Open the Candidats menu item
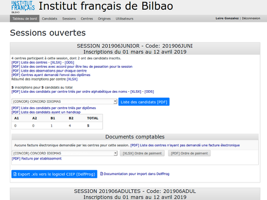267x200 pixels. (x=49, y=18)
